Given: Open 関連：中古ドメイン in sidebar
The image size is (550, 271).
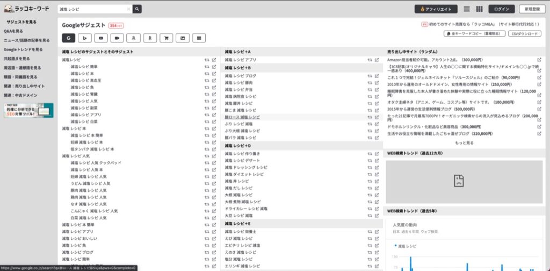Looking at the screenshot, I should [x=20, y=95].
